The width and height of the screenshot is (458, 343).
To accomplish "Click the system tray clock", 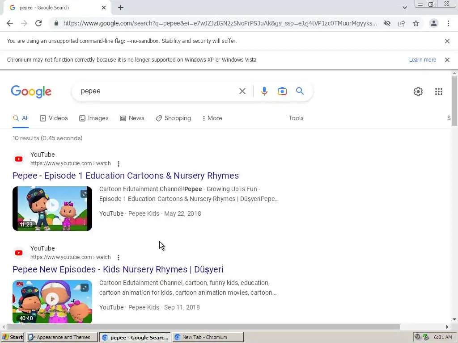I will point(443,338).
